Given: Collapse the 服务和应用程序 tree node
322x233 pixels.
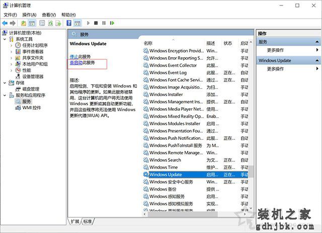Looking at the screenshot, I should (5, 95).
